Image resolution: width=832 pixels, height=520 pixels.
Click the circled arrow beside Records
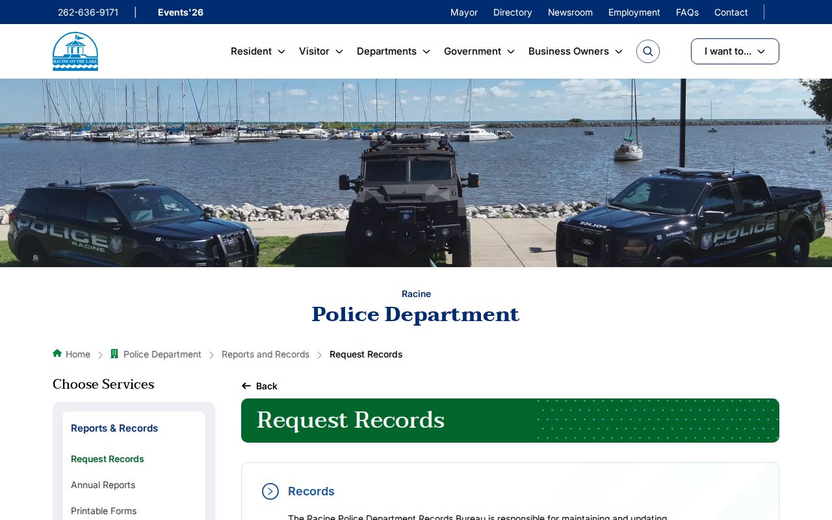[270, 491]
